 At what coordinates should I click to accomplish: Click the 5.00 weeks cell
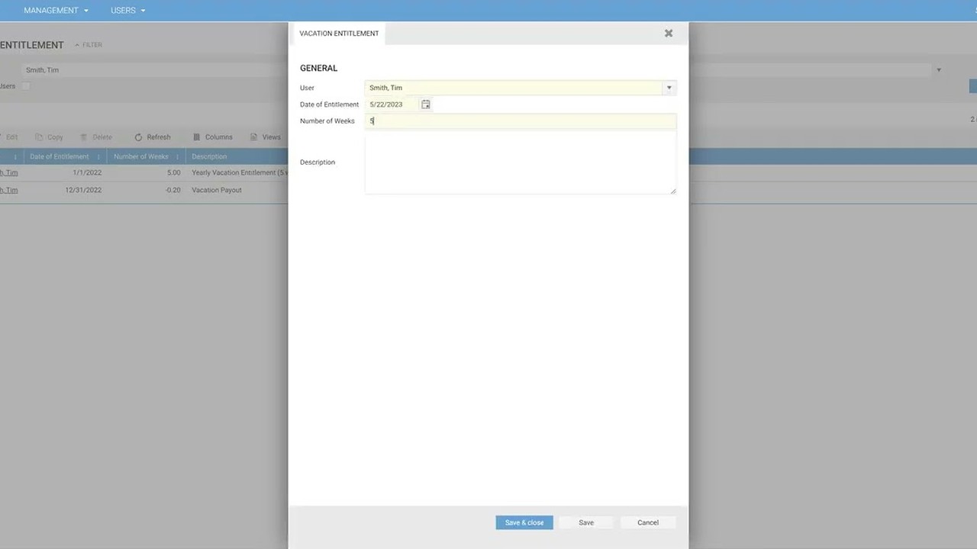coord(173,173)
